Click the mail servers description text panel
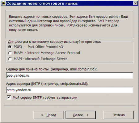Viewport: 139px width, 123px height. tap(69, 24)
